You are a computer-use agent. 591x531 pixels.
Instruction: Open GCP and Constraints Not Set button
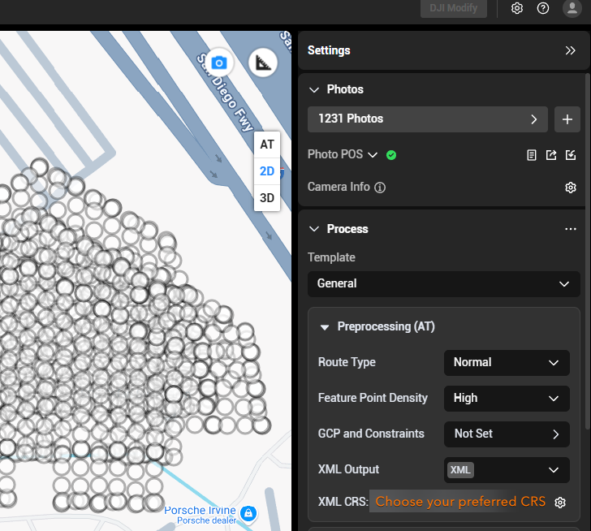pos(506,434)
